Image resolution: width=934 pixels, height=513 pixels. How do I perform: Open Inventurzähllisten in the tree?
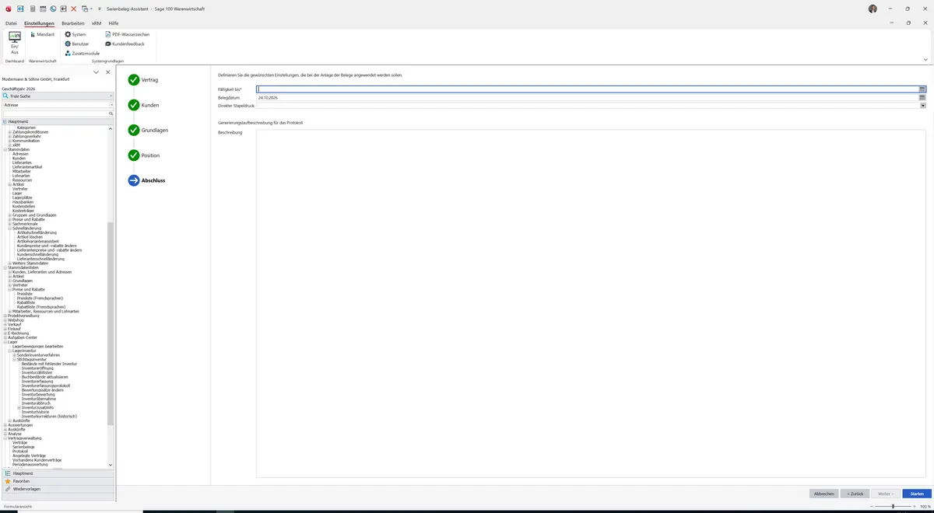pos(37,372)
